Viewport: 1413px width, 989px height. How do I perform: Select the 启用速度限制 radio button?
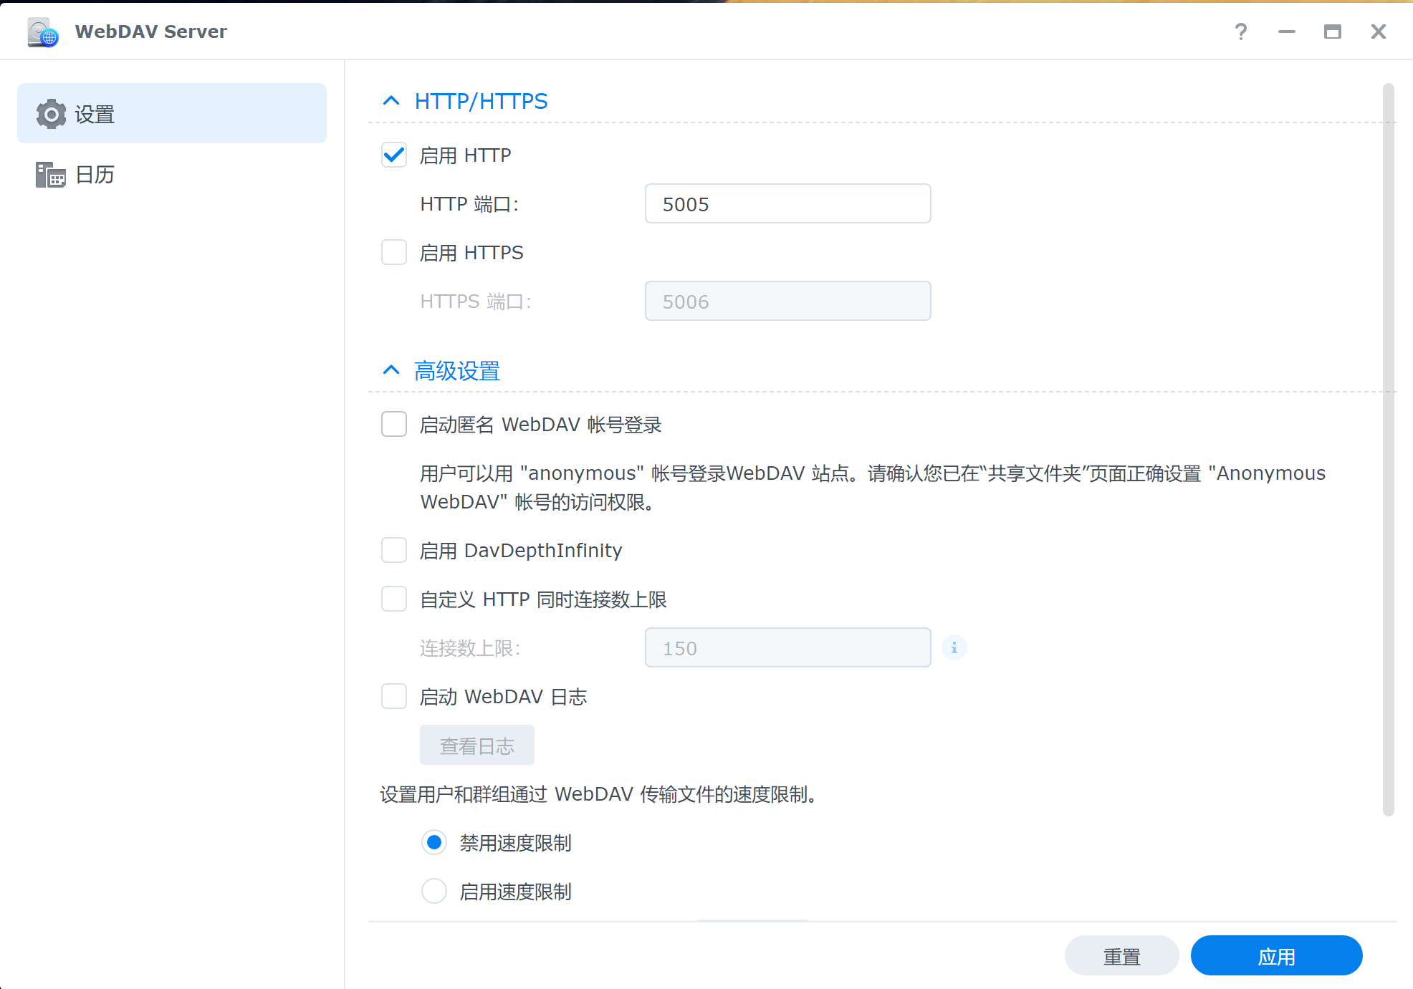coord(434,891)
